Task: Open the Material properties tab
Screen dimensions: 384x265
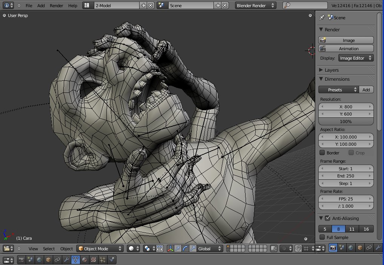Action: click(84, 260)
